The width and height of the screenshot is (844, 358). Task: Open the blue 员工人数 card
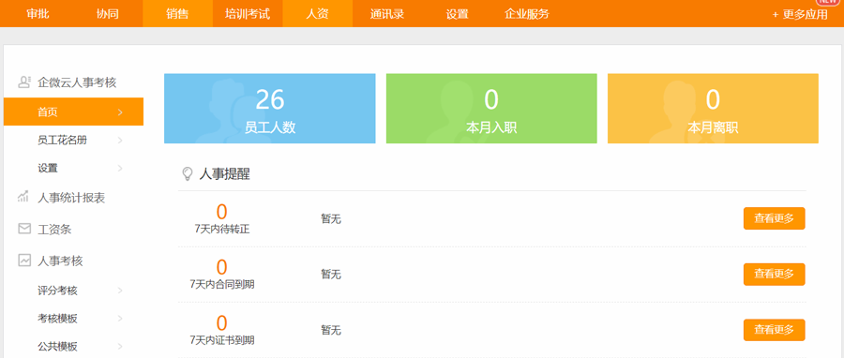[x=270, y=109]
